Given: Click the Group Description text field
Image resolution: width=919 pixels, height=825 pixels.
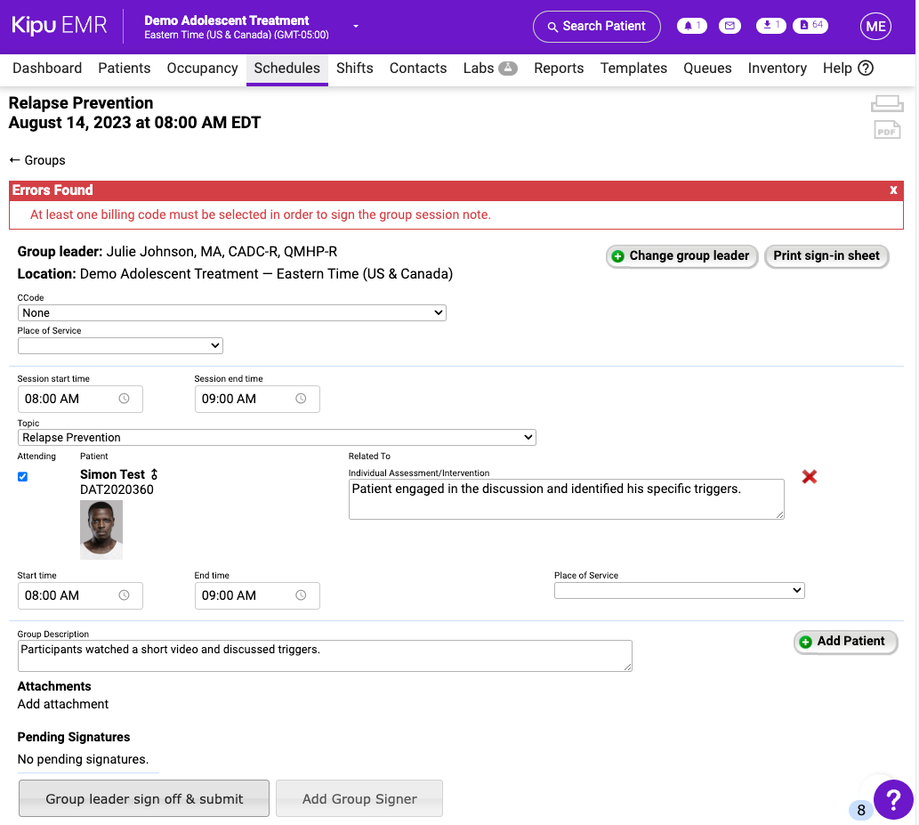Looking at the screenshot, I should click(x=325, y=656).
